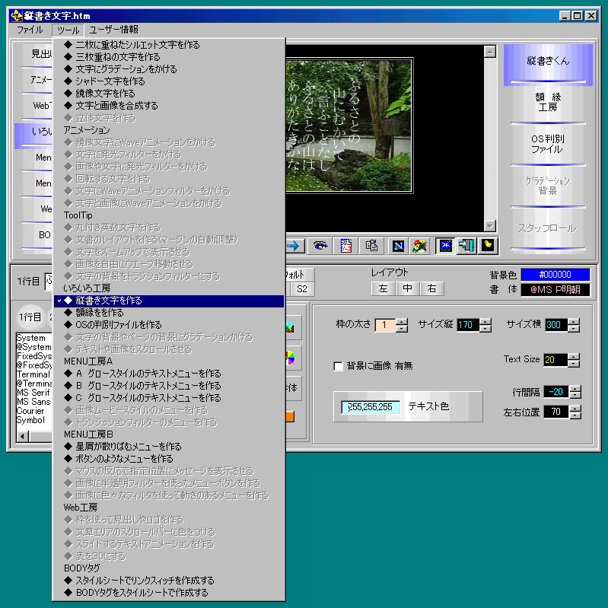Click the flower bouquet toolbar icon
608x608 pixels.
[x=419, y=245]
